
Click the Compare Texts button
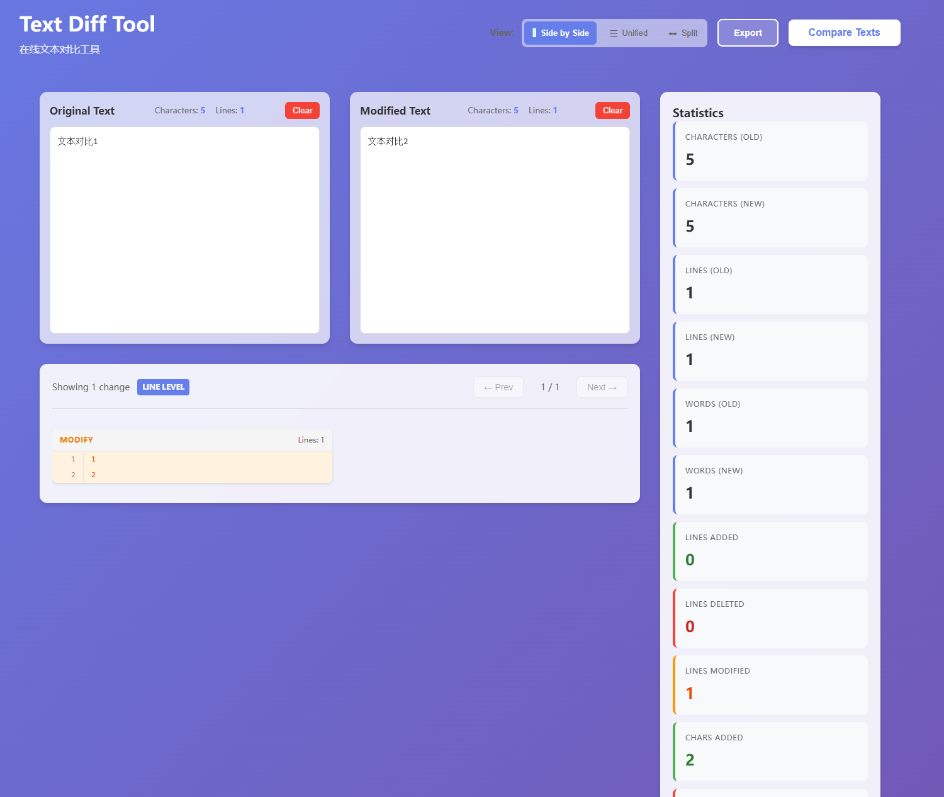[844, 33]
